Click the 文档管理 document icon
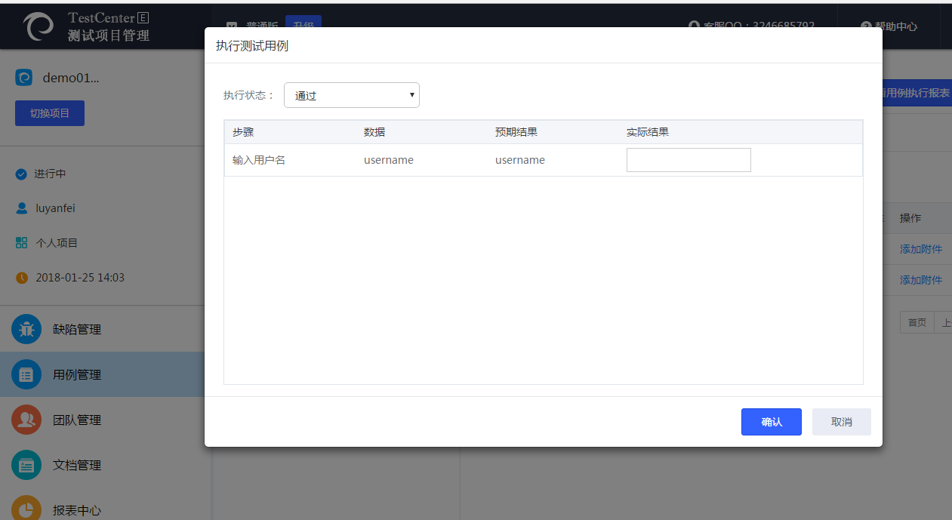 [x=26, y=465]
